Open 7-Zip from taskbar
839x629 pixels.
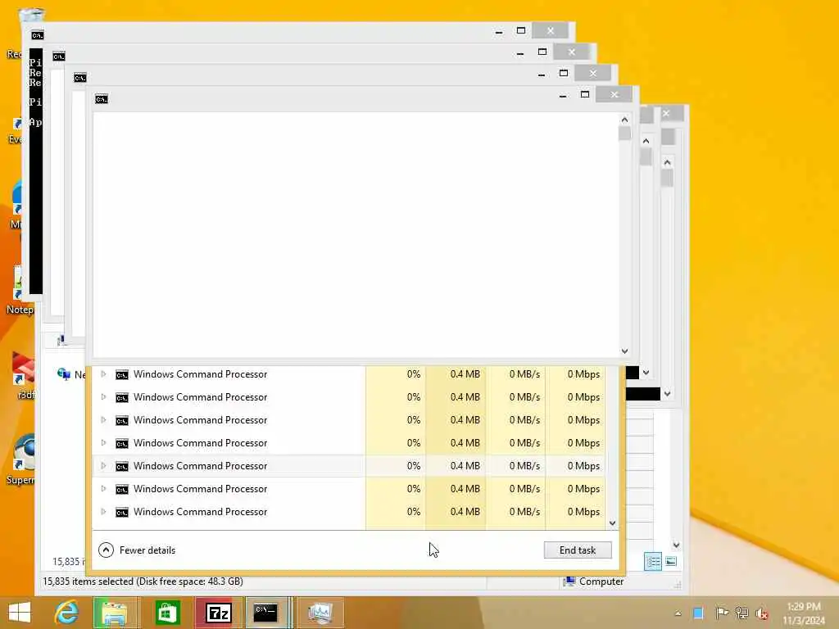[218, 613]
